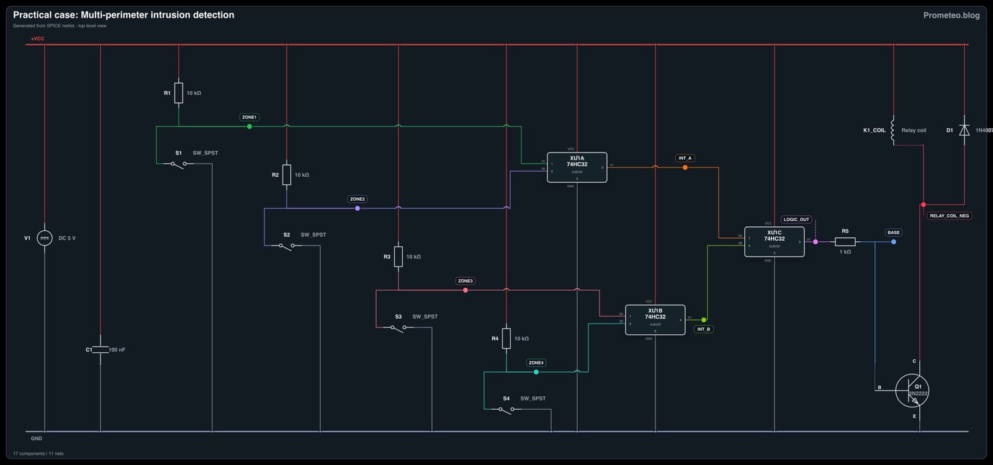993x465 pixels.
Task: Select resistor R3 symbol
Action: tap(398, 257)
